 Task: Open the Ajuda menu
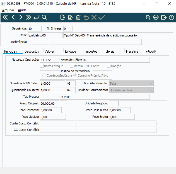(x=22, y=10)
